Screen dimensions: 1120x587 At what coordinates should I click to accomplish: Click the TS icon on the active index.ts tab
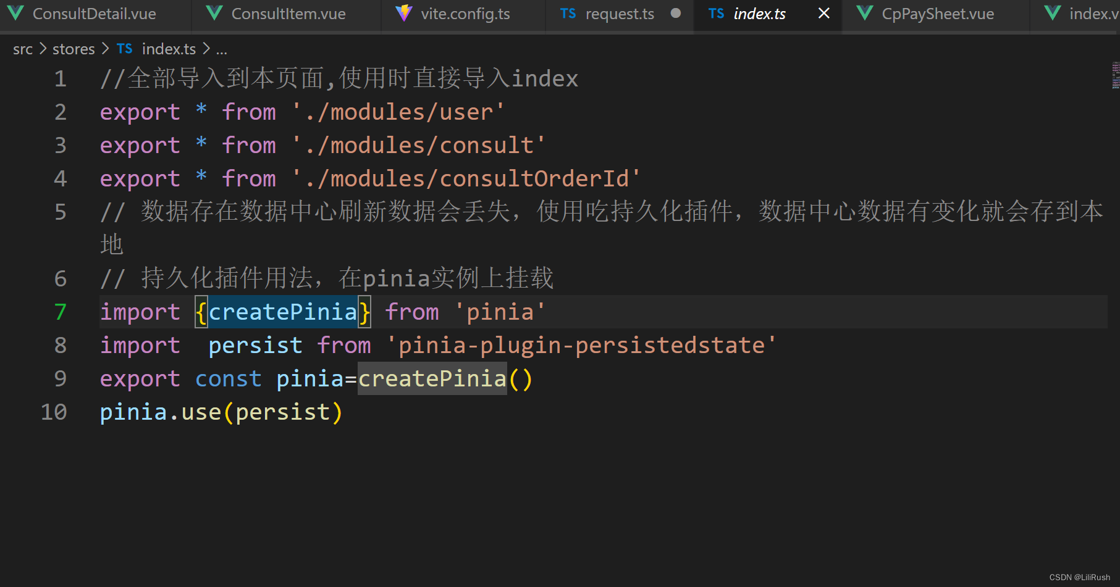pyautogui.click(x=716, y=14)
